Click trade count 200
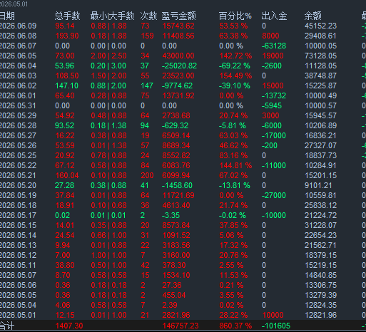The width and height of the screenshot is (366, 332). 147,175
